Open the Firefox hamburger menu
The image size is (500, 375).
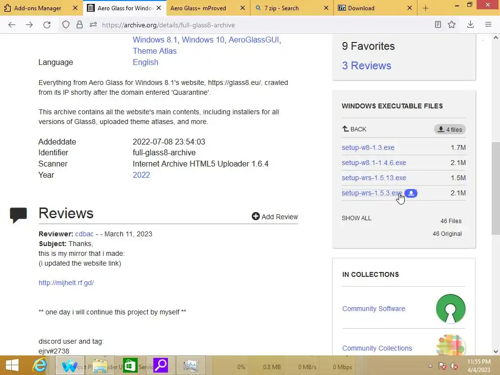pos(488,24)
